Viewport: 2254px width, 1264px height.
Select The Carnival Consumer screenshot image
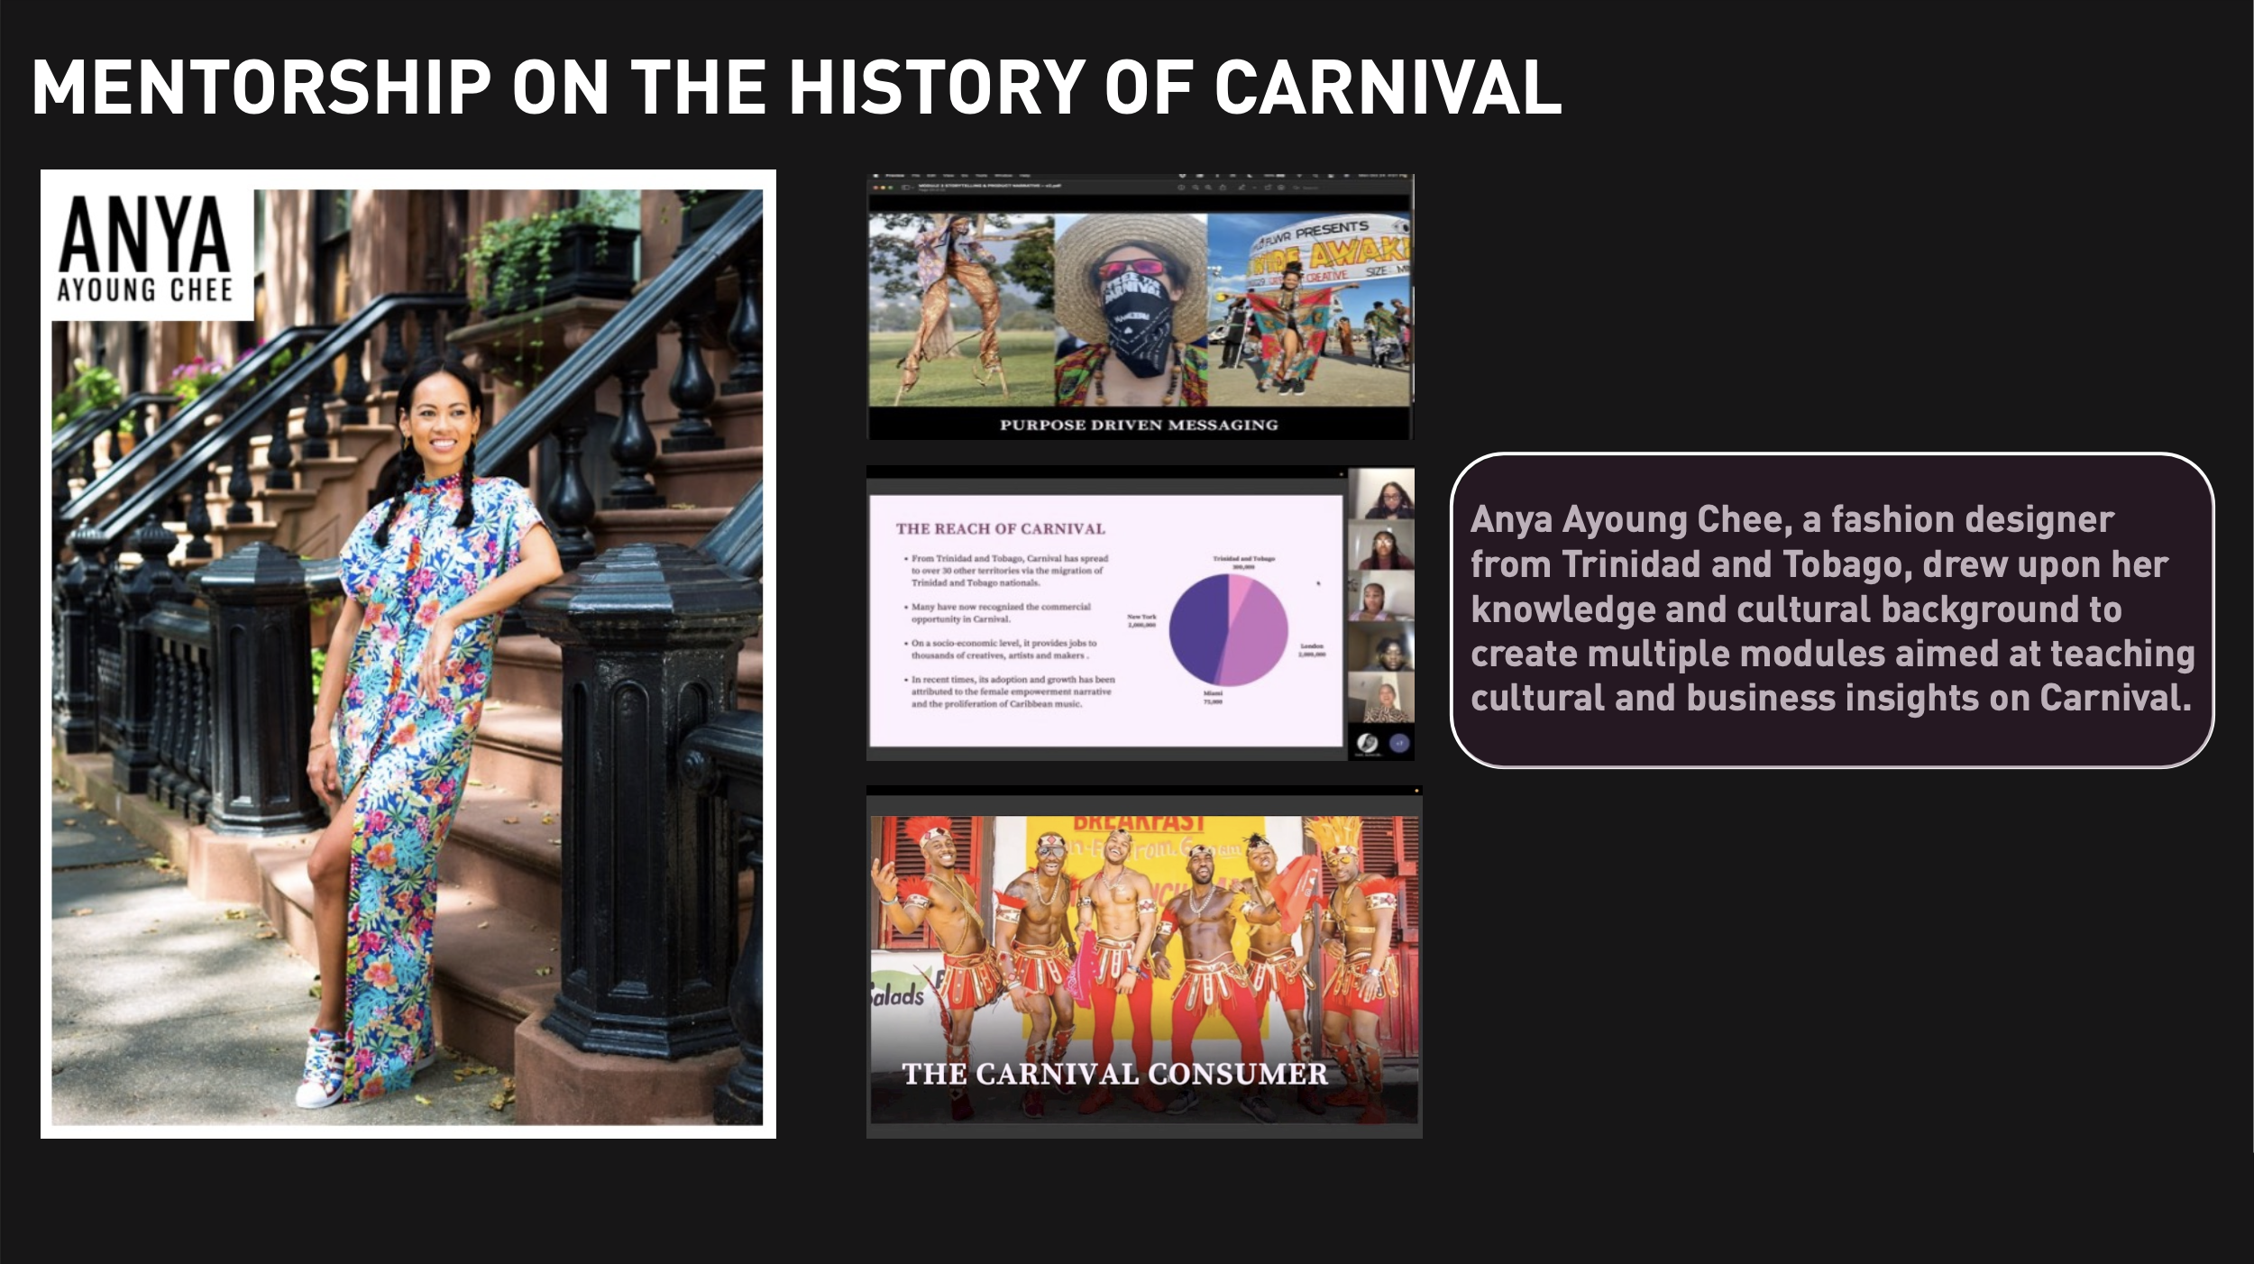point(1143,962)
